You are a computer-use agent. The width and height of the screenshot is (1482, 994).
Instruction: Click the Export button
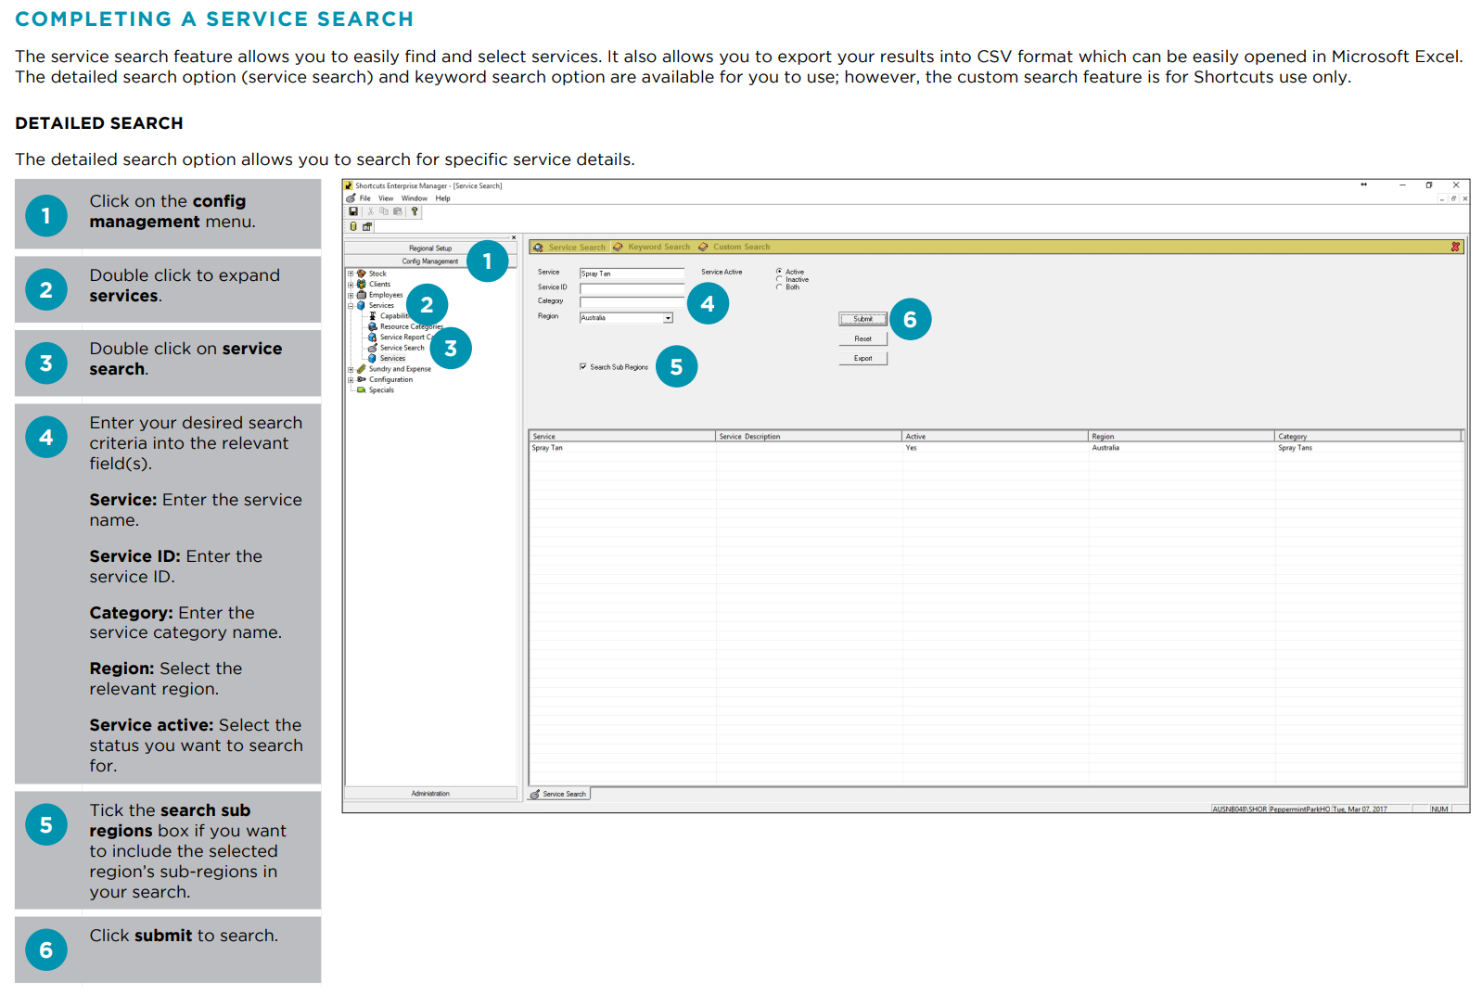tap(863, 359)
